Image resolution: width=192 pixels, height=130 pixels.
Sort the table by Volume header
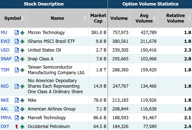pos(119,18)
